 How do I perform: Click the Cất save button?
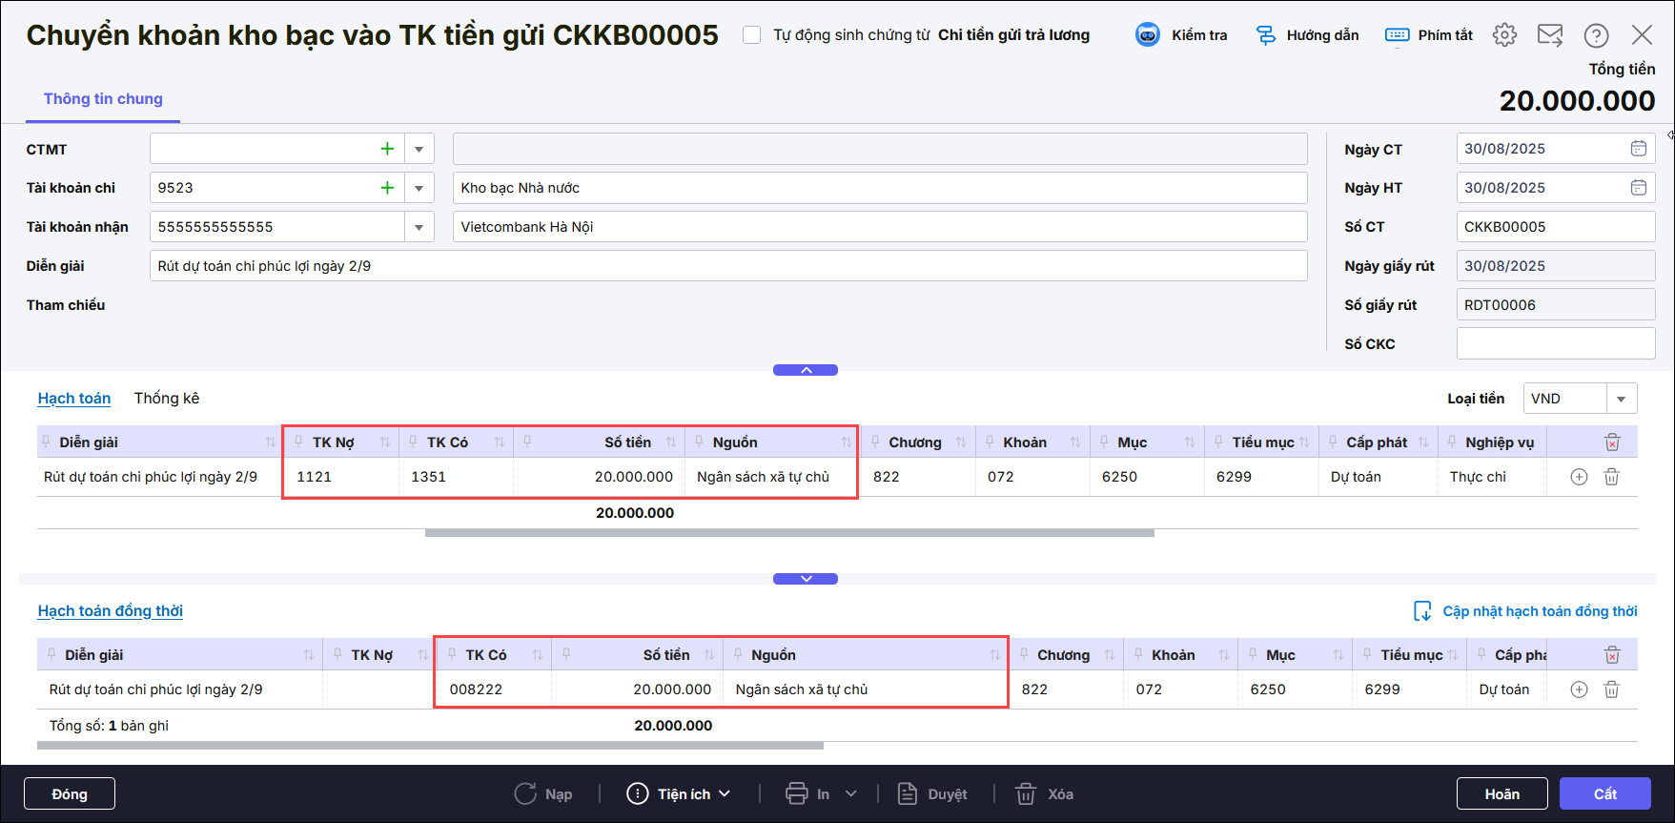(1604, 793)
